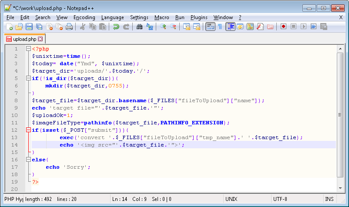The image size is (349, 207).
Task: Click the length : 492 status text
Action: click(x=38, y=199)
